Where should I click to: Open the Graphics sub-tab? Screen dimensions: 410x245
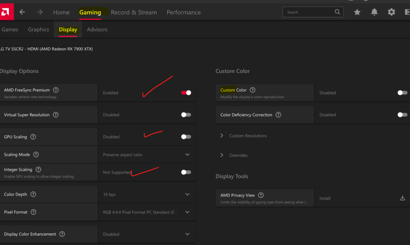[38, 29]
